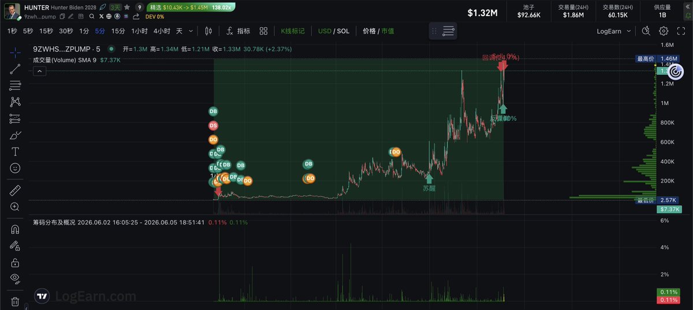Select the 5分 timeframe
Viewport: 693px width, 310px height.
[x=100, y=31]
